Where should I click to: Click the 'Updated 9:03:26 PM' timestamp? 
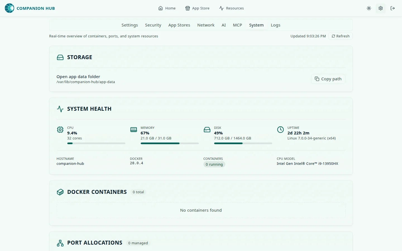point(308,36)
